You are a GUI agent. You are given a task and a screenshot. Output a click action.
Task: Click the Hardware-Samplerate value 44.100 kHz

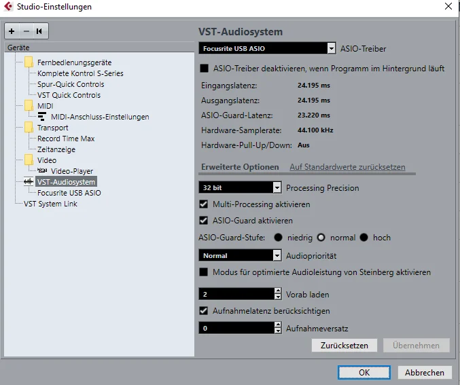pyautogui.click(x=315, y=130)
